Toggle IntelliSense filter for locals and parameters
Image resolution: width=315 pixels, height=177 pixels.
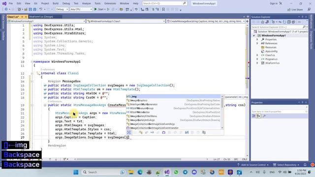tap(187, 132)
